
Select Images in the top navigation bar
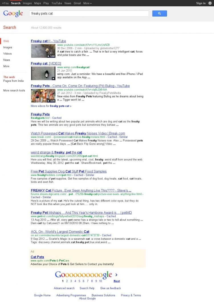[27, 3]
